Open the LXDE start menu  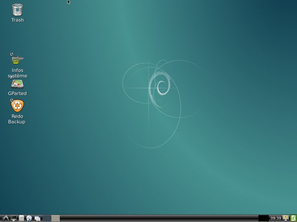pyautogui.click(x=5, y=218)
